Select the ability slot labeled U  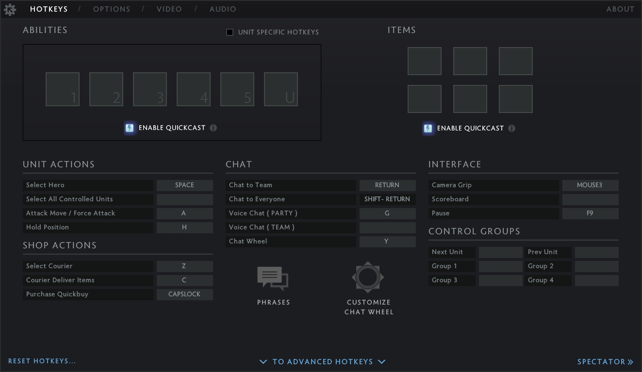(281, 89)
